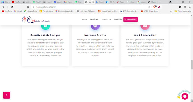Click the page vertical scrollbar thumb

[192, 65]
